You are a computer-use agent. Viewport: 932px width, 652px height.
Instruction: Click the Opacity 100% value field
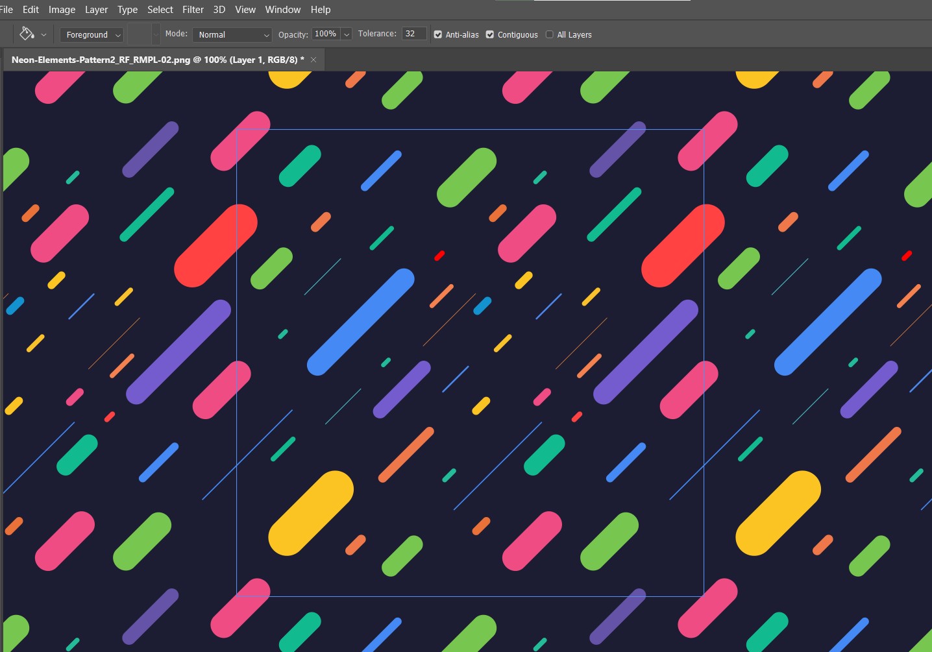click(x=326, y=34)
